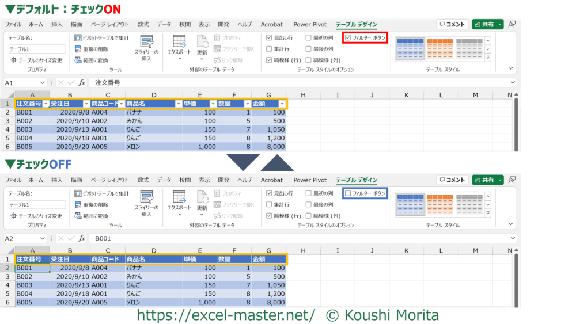This screenshot has width=576, height=324.
Task: Open filter dropdown on 商品コード header
Action: coord(121,104)
